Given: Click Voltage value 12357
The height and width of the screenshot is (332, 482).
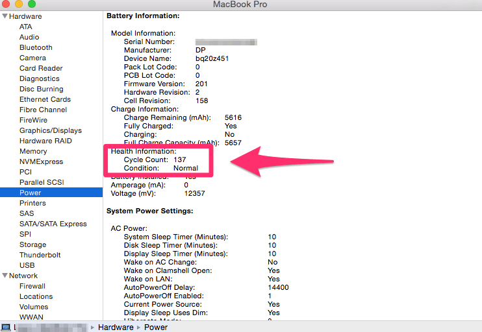Looking at the screenshot, I should (195, 193).
